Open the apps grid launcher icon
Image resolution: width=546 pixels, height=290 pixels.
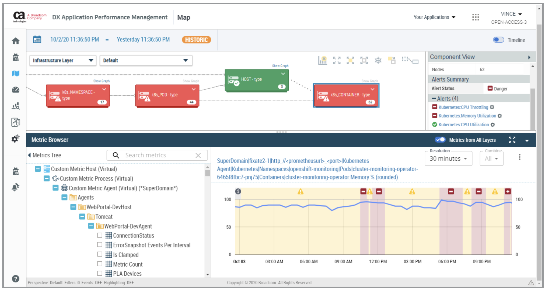point(475,17)
